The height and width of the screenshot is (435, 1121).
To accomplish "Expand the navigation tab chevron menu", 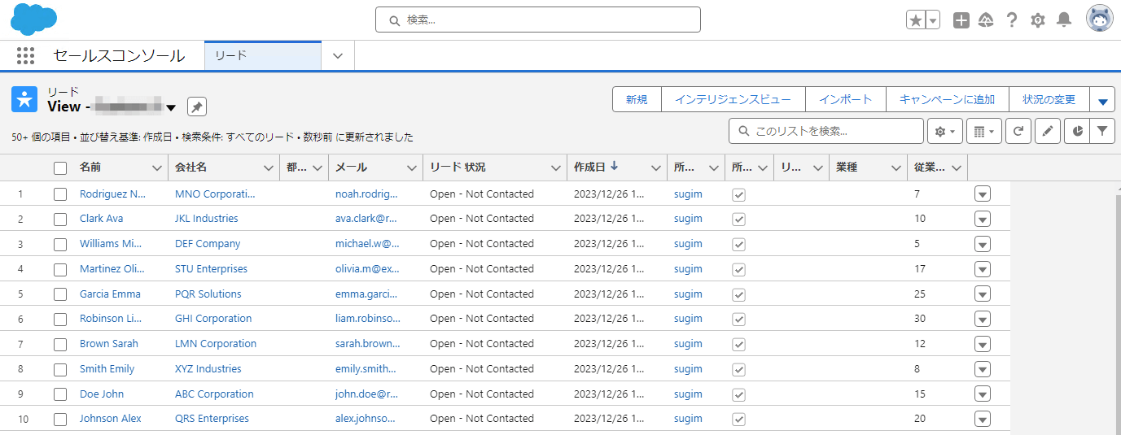I will pyautogui.click(x=338, y=56).
